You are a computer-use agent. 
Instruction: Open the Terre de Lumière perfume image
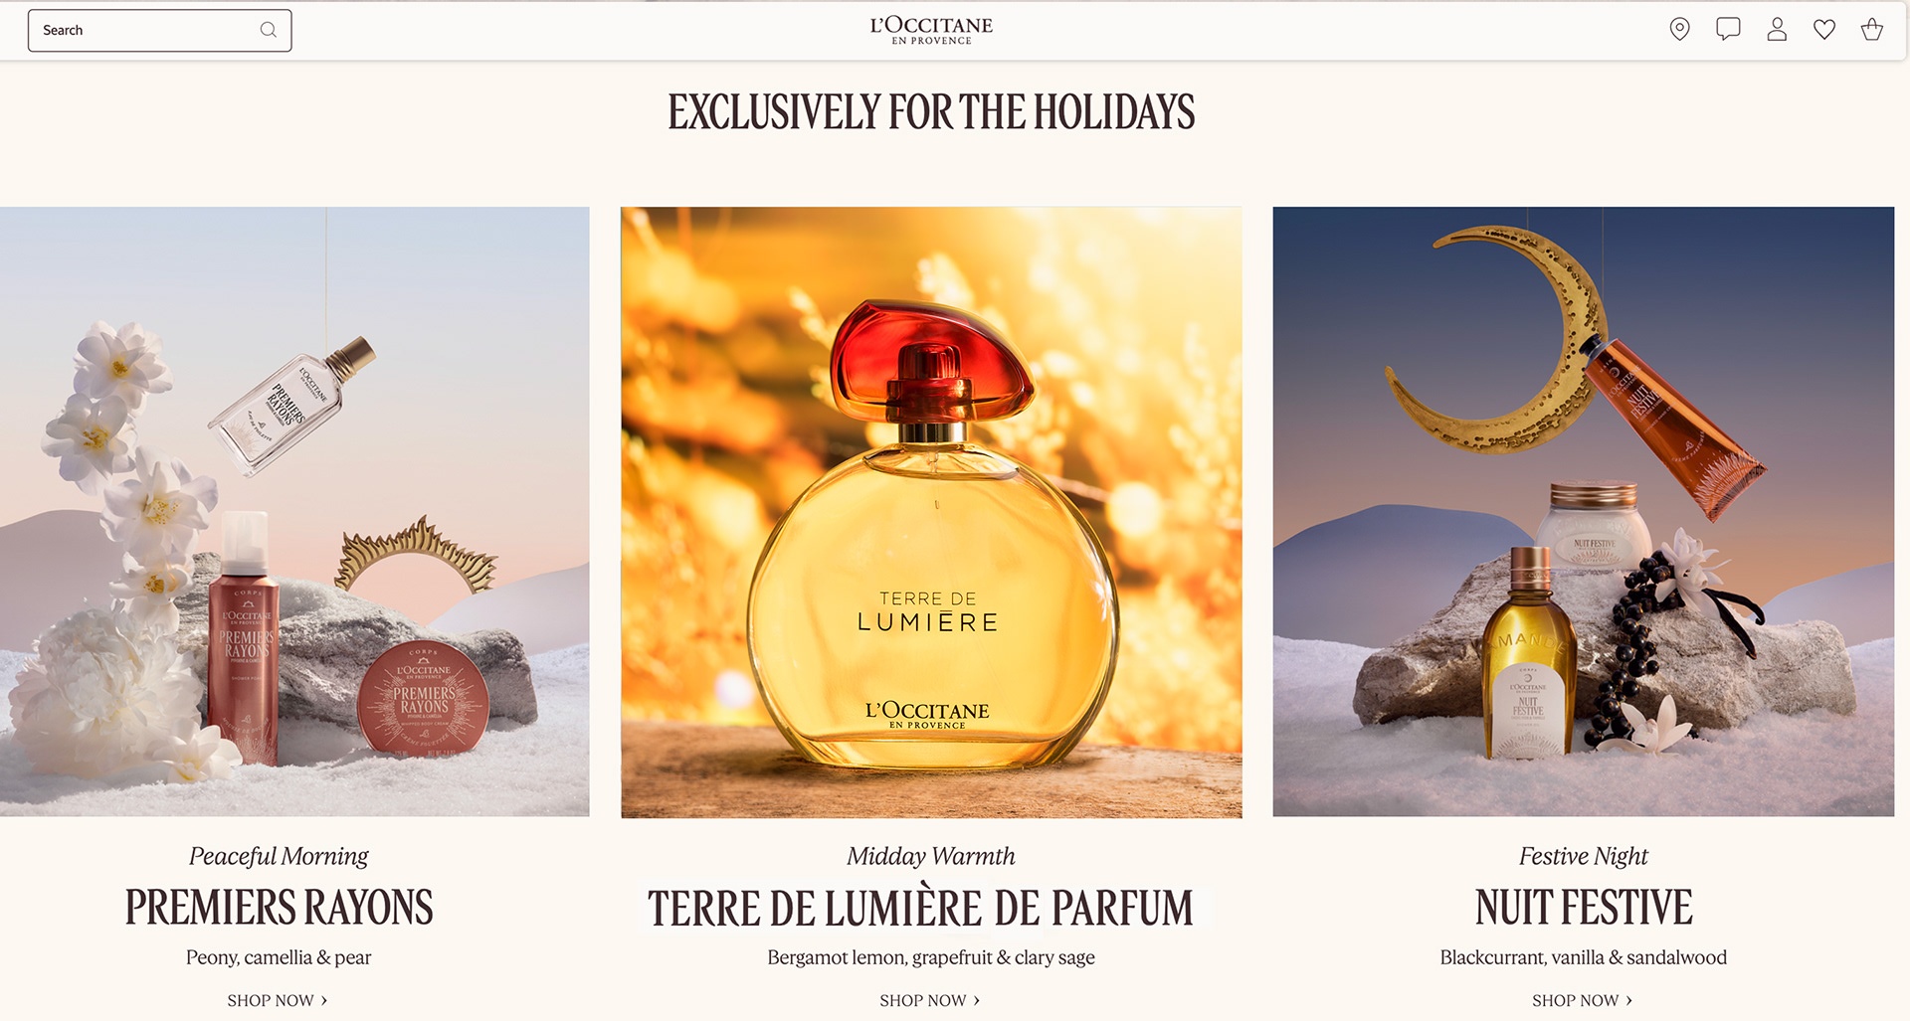[931, 512]
